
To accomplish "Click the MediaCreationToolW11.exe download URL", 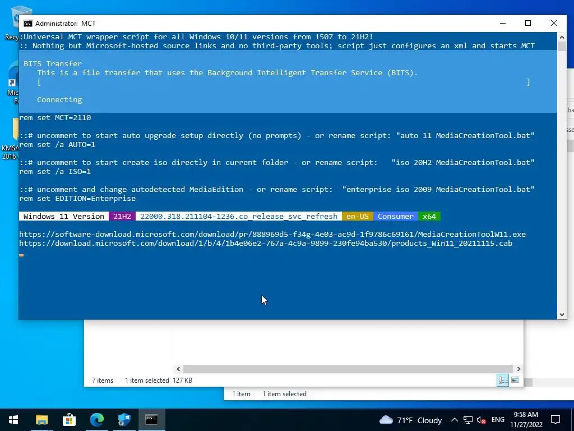I will tap(272, 235).
